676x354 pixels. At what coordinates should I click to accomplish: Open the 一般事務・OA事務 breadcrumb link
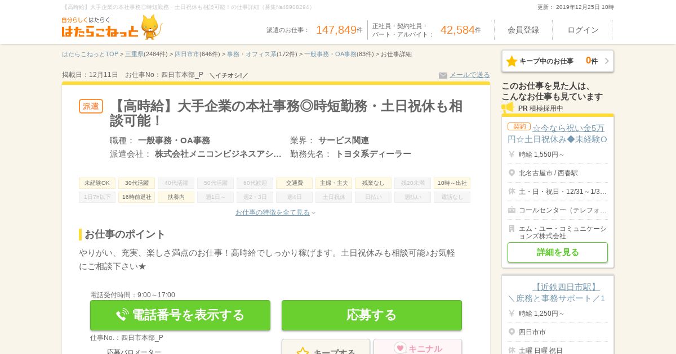tap(331, 55)
